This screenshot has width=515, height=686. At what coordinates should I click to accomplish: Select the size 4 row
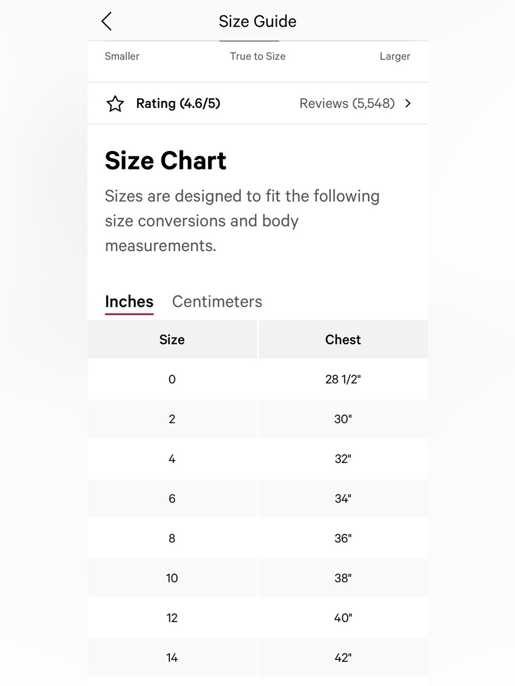click(257, 459)
